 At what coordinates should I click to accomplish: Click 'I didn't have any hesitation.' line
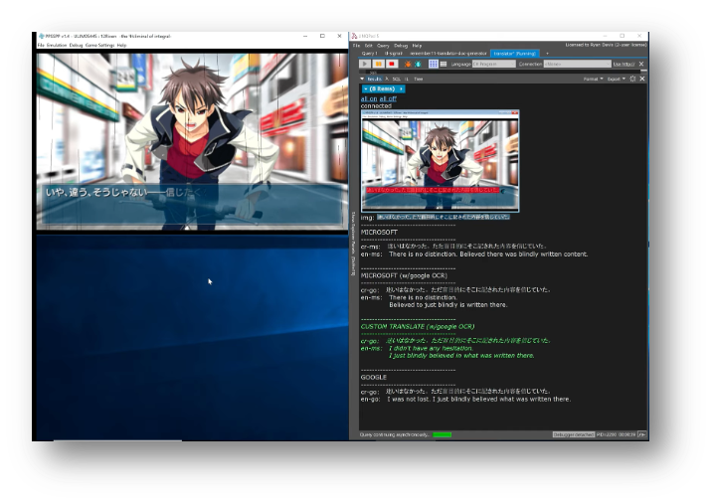[x=431, y=348]
